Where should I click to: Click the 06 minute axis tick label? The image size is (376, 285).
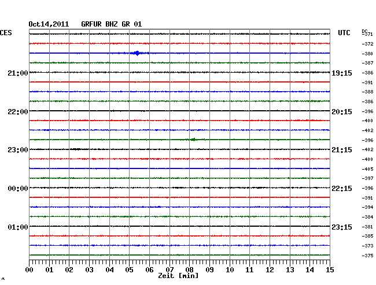point(149,269)
